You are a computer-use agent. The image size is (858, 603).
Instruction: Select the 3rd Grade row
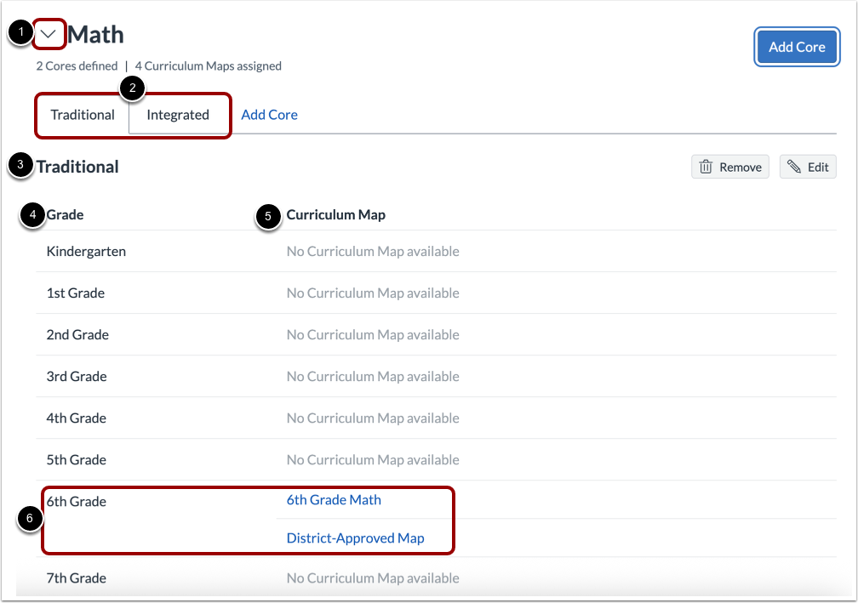point(76,376)
